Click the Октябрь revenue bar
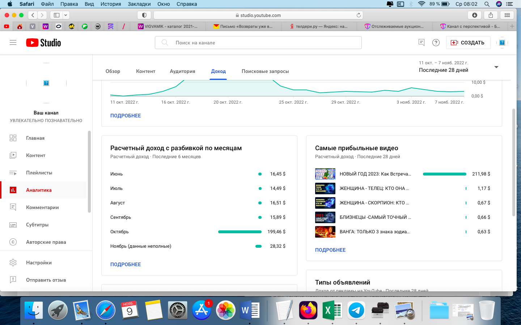 point(240,232)
